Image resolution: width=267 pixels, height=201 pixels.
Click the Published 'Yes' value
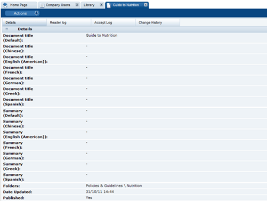pyautogui.click(x=89, y=198)
